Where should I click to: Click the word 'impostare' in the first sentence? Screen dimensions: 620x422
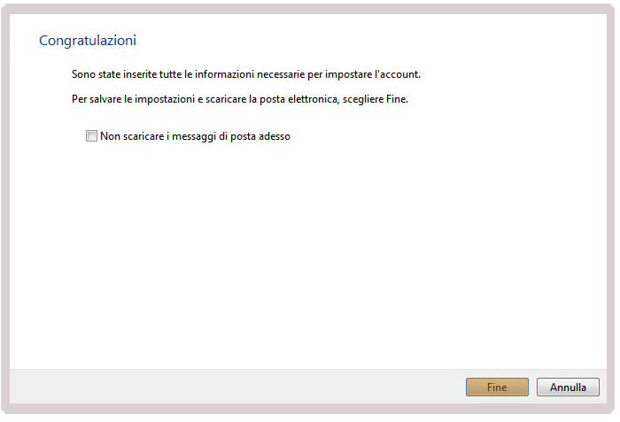(x=348, y=74)
